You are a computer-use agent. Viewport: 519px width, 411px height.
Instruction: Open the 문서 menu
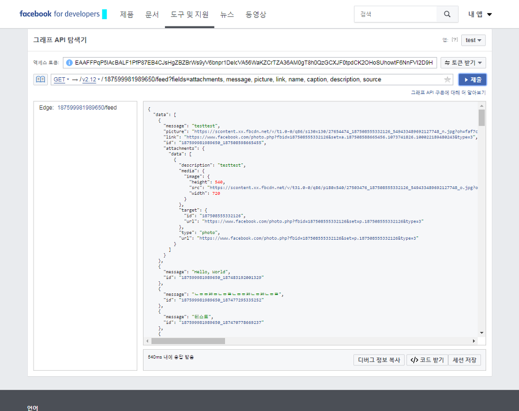[152, 14]
